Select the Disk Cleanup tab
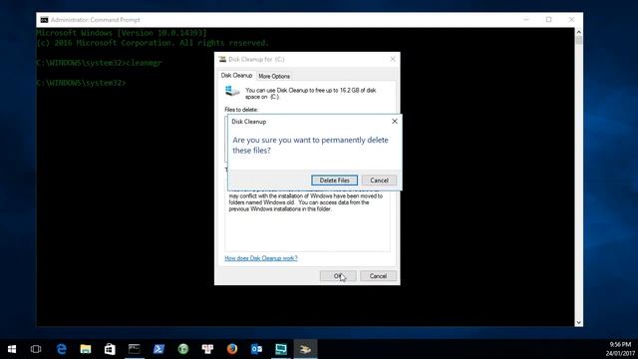 pos(236,76)
